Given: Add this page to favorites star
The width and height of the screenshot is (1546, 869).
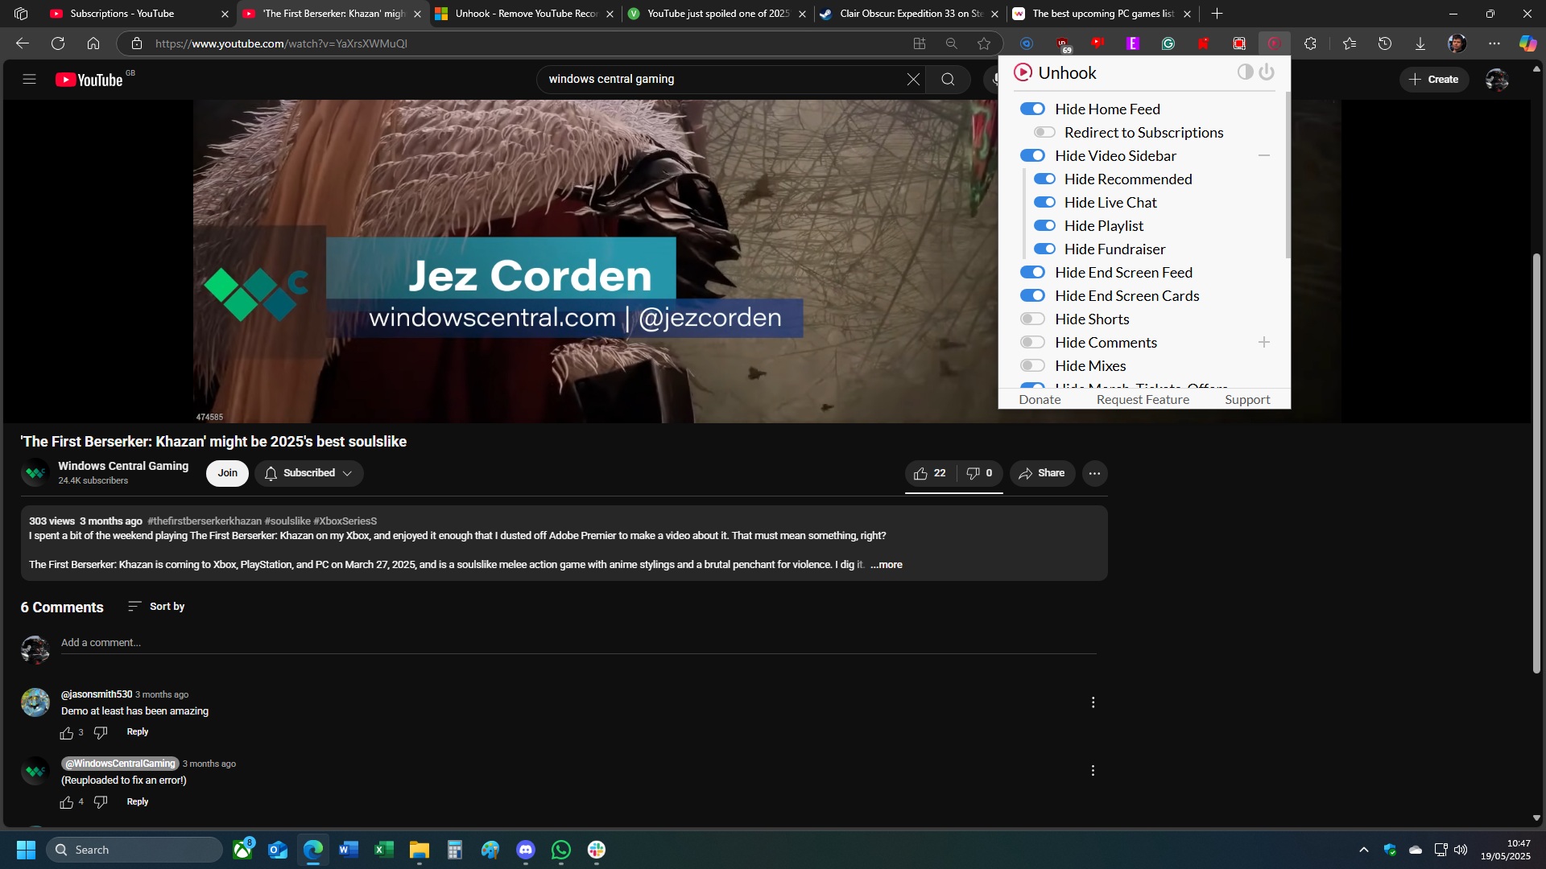Looking at the screenshot, I should pos(984,43).
